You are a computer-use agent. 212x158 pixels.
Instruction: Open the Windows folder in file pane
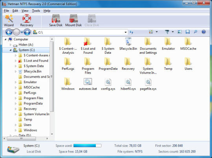click(68, 84)
